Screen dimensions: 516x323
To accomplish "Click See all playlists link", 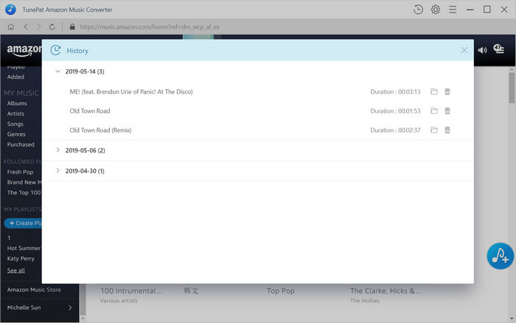I will tap(15, 271).
